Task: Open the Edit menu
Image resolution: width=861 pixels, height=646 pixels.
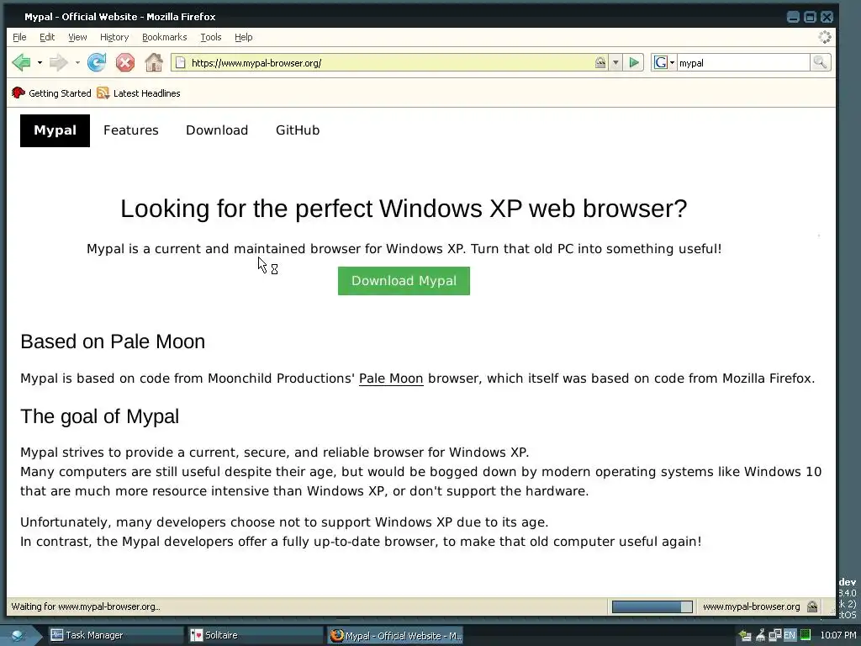Action: [47, 37]
